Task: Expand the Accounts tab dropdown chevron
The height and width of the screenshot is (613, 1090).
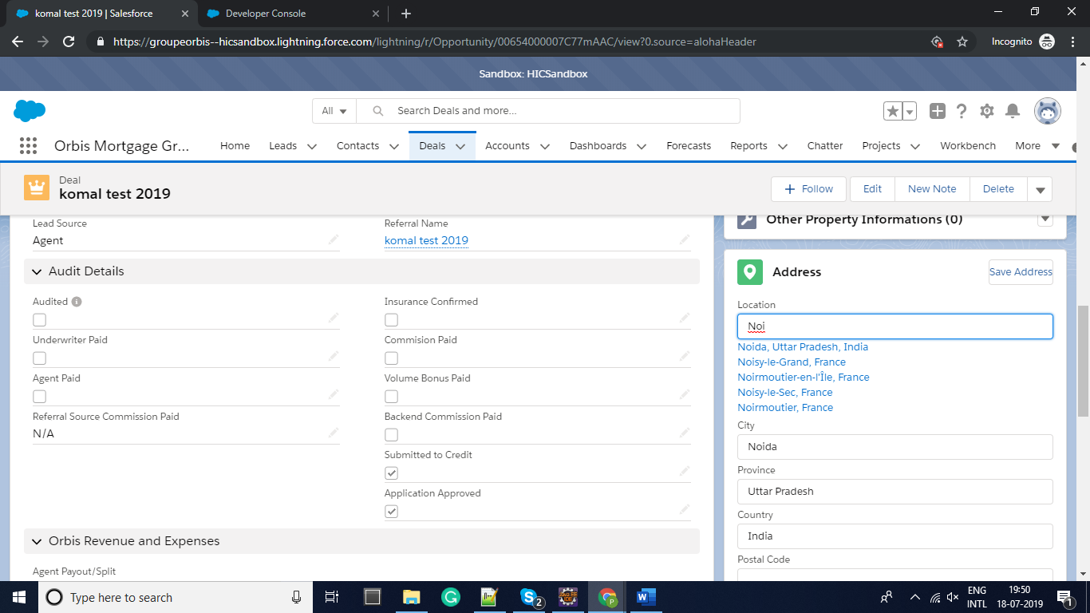Action: click(545, 146)
